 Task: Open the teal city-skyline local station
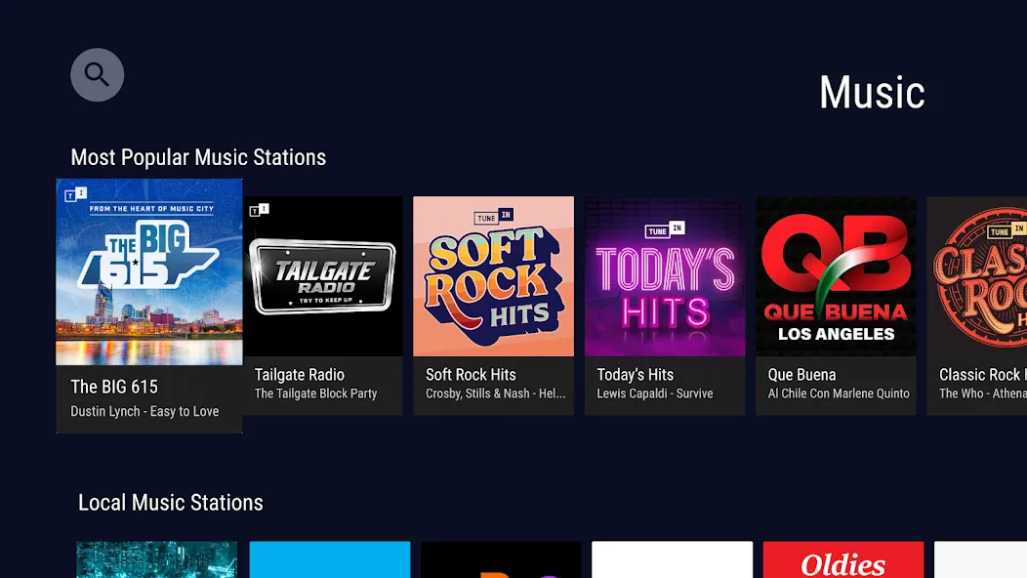coord(156,559)
